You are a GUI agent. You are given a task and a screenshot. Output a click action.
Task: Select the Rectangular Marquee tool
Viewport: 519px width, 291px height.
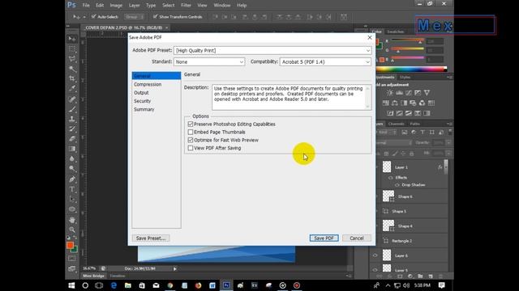(x=72, y=49)
